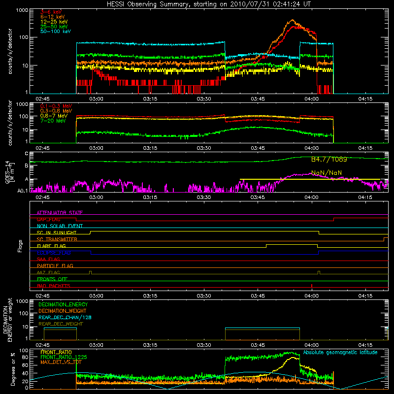Click the vertical Flags axis label
The width and height of the screenshot is (394, 394).
tap(20, 246)
